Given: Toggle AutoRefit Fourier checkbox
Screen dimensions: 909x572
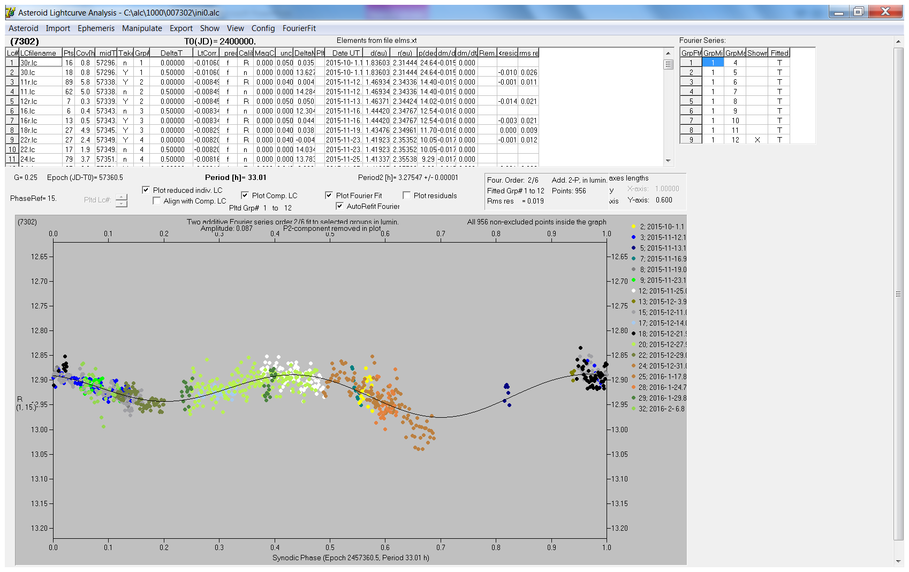Looking at the screenshot, I should pos(339,206).
